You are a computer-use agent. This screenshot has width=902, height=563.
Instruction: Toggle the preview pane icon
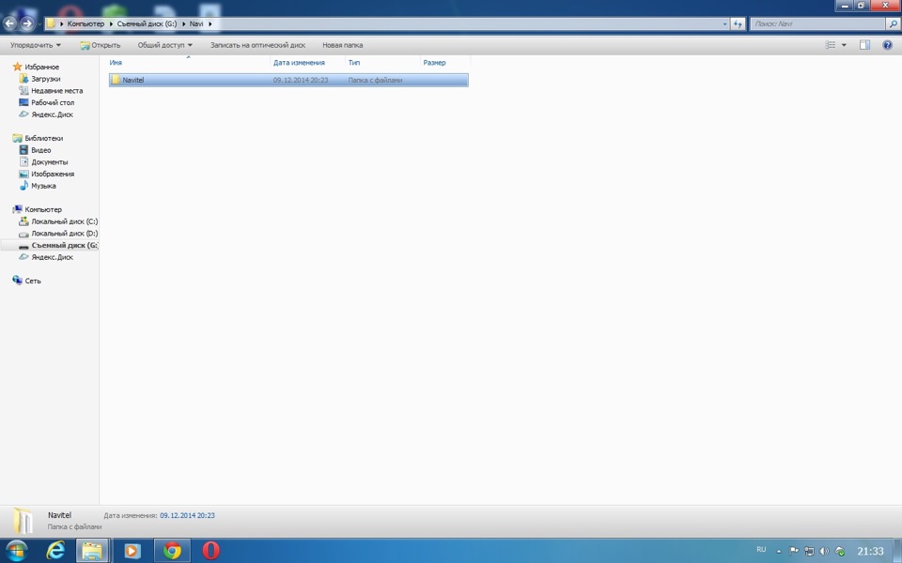click(x=864, y=45)
